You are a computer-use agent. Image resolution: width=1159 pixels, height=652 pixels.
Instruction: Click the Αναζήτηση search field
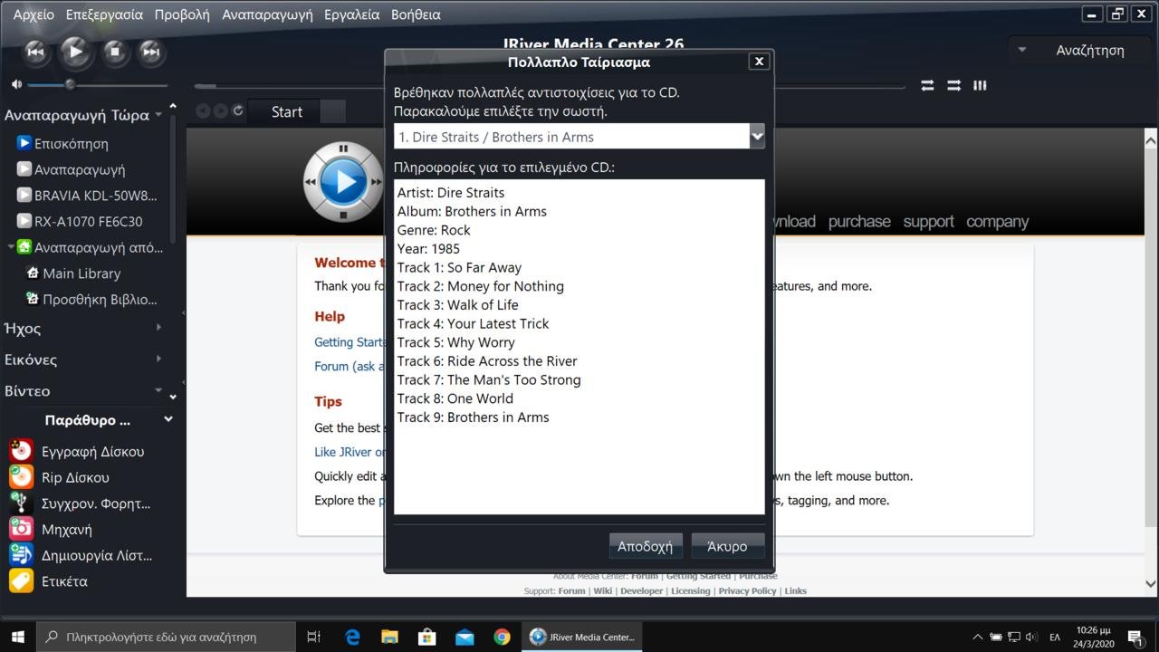coord(1089,51)
